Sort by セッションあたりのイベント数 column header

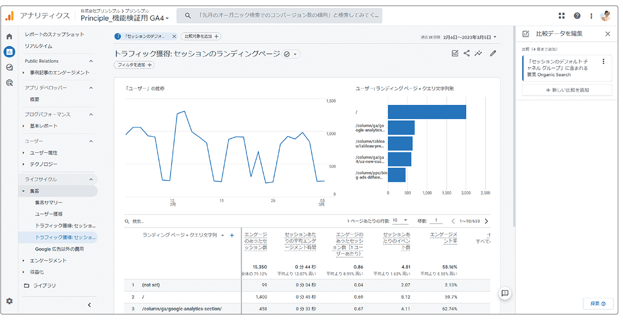click(x=396, y=241)
